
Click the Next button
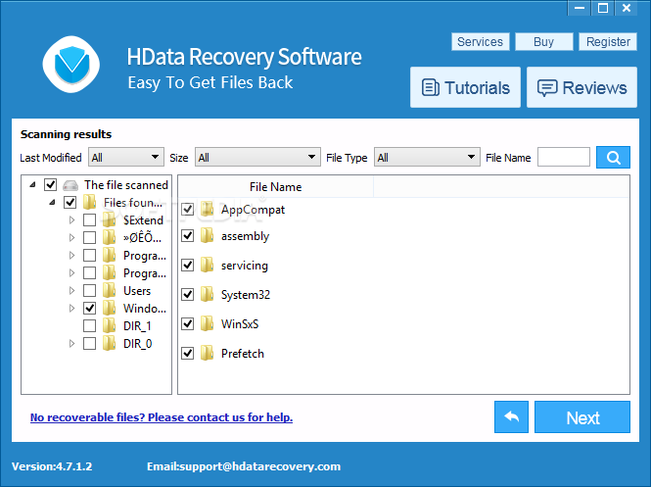coord(582,416)
